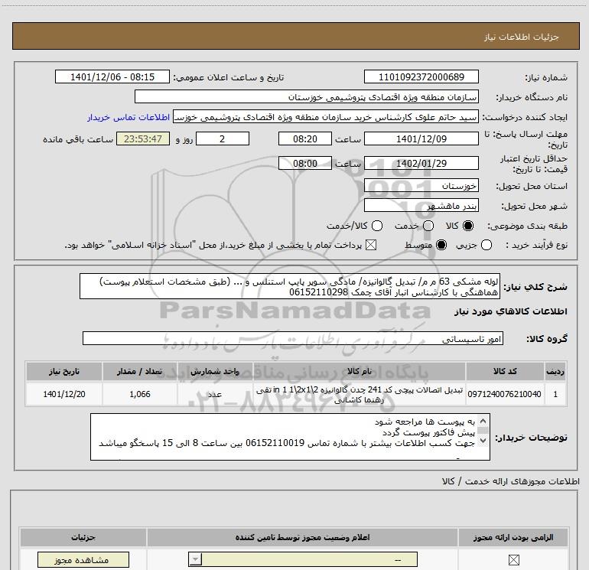This screenshot has height=570, width=589.
Task: Click the نام کالا column header
Action: tap(359, 372)
